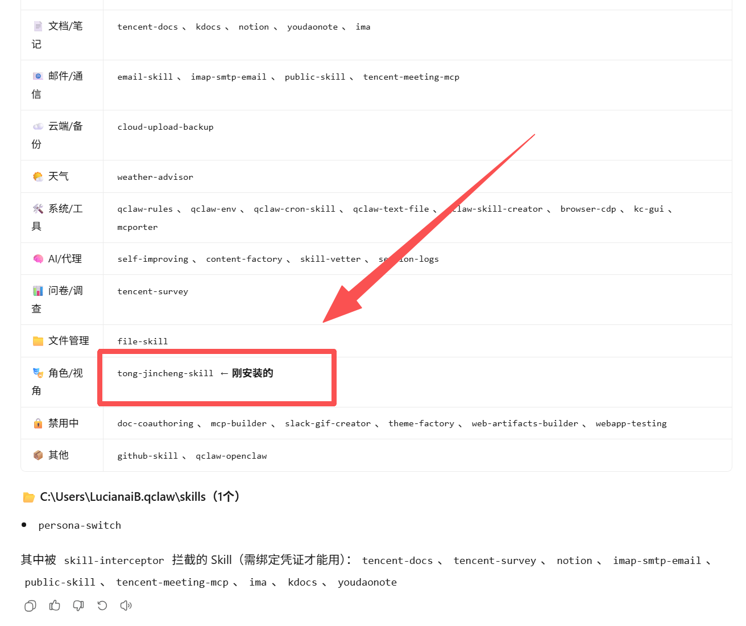Click qclaw-text-file skill name
This screenshot has width=746, height=626.
tap(391, 209)
